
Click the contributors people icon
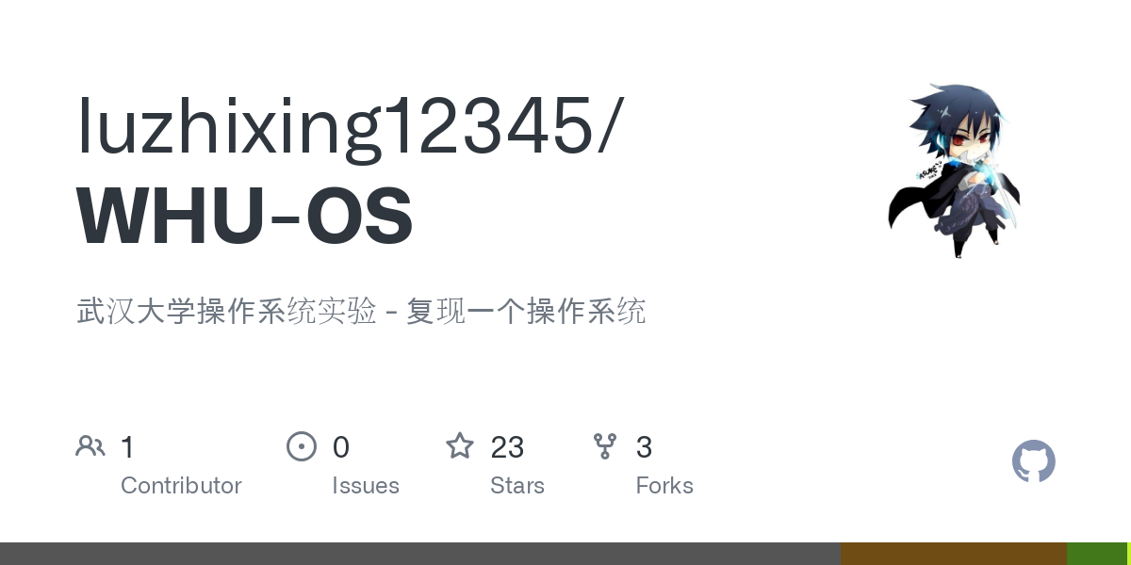tap(90, 446)
